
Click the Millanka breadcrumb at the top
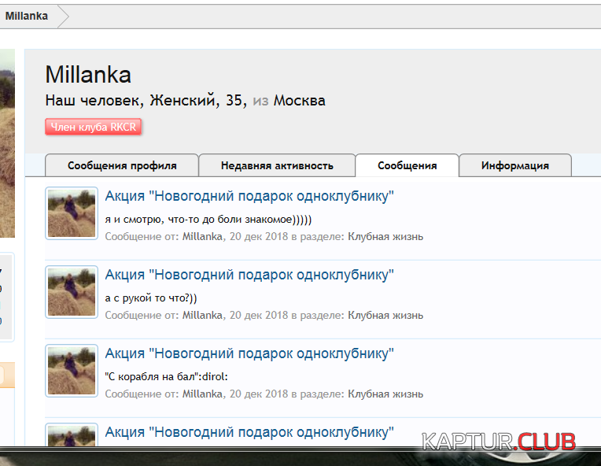click(x=27, y=16)
